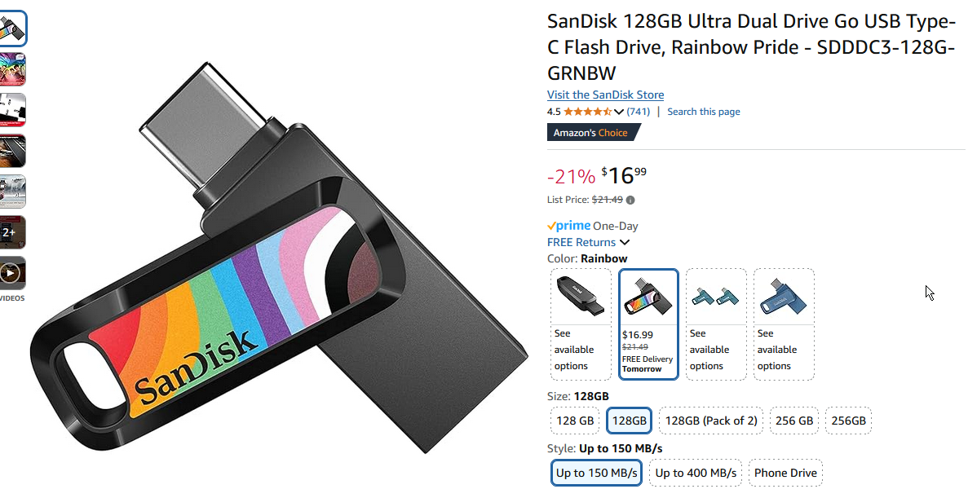Show the 2+ more images thumbnail
The image size is (968, 489).
coord(11,231)
